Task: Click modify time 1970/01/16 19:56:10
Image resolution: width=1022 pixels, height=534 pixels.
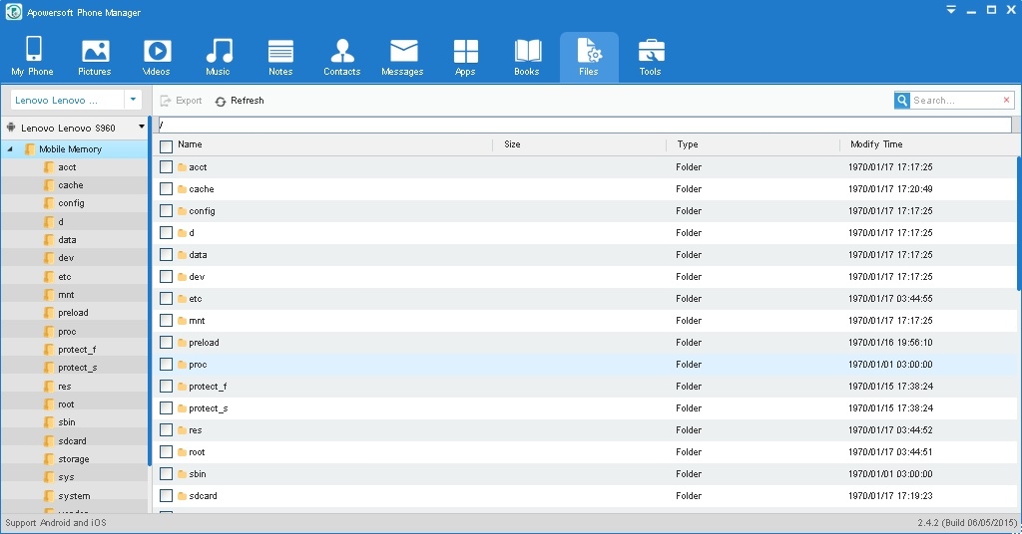Action: tap(890, 343)
